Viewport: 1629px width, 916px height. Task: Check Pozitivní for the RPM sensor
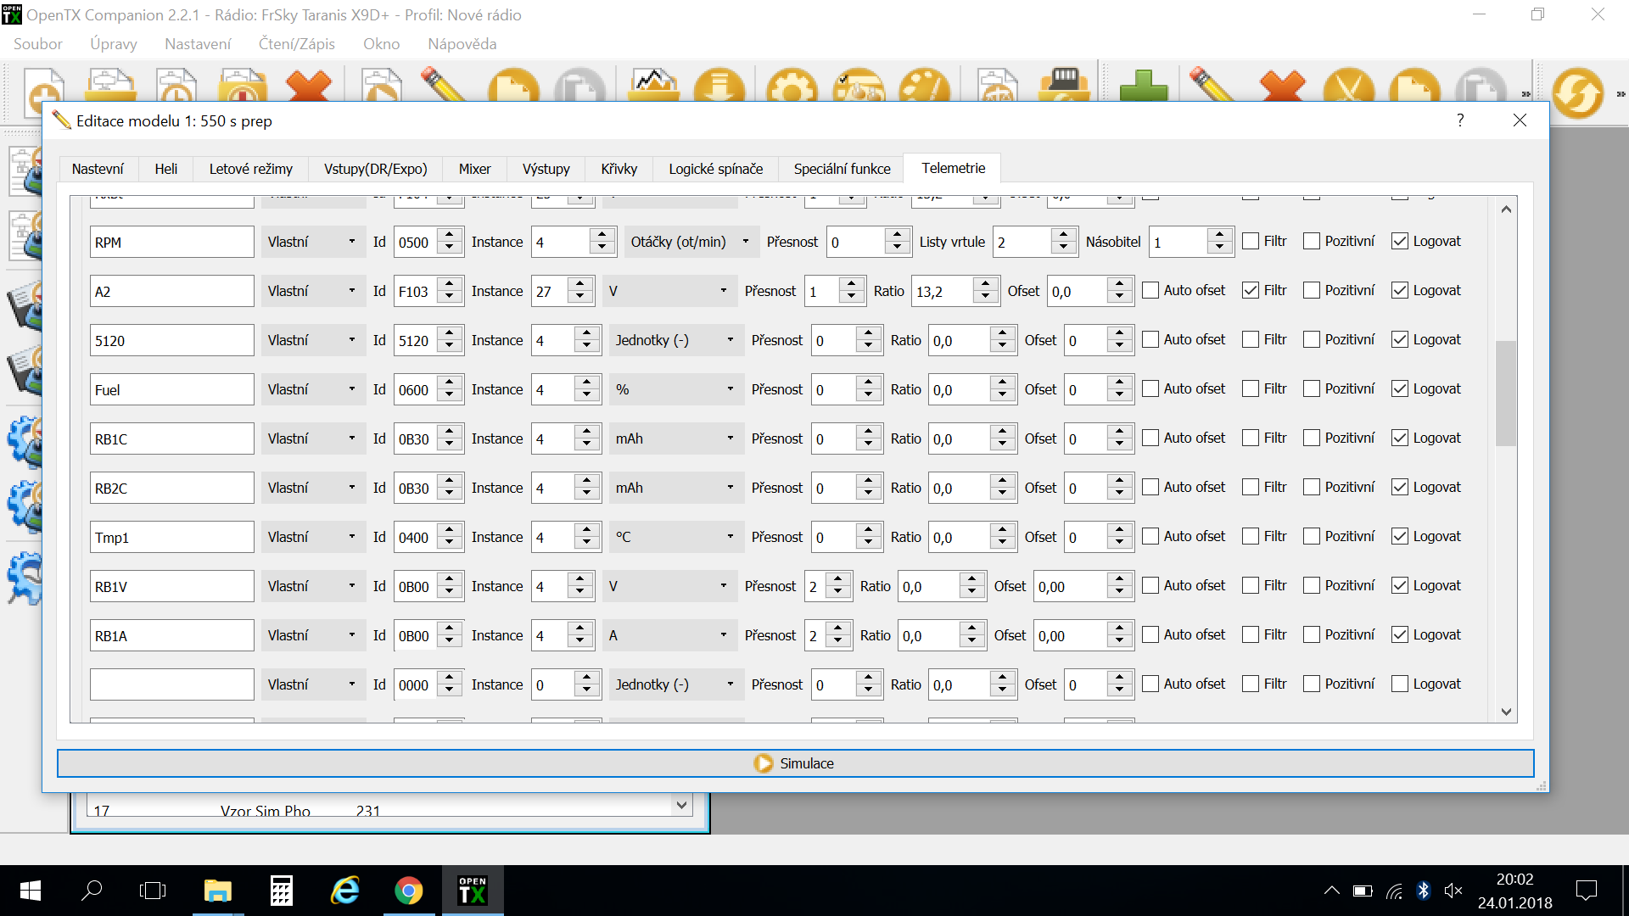click(x=1312, y=242)
